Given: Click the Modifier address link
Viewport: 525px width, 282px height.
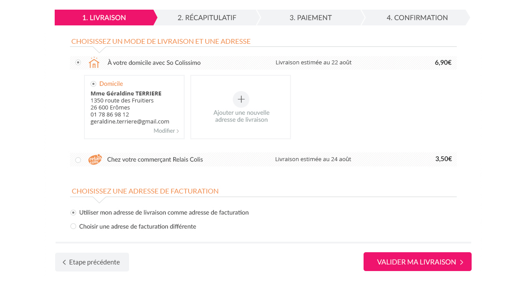Looking at the screenshot, I should tap(164, 131).
